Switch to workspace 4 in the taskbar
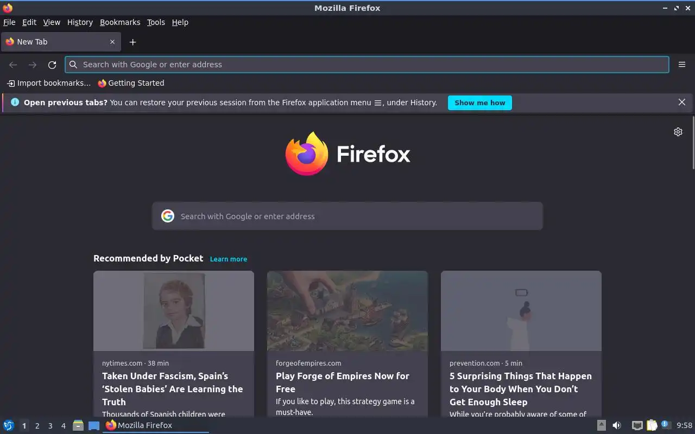 click(x=63, y=426)
